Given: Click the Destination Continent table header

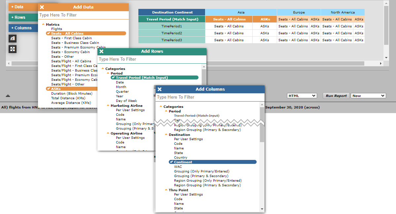Looking at the screenshot, I should pyautogui.click(x=172, y=12).
